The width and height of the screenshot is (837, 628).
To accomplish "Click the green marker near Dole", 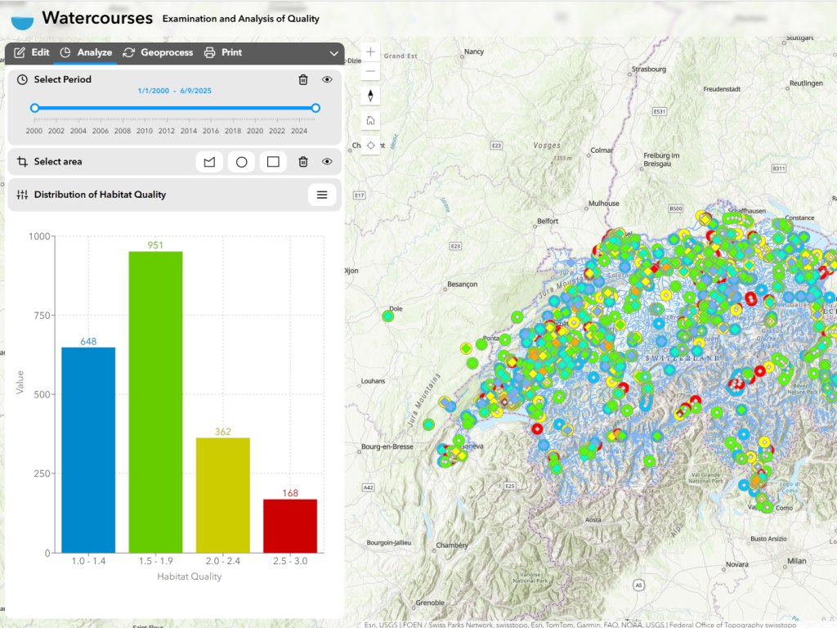I will [388, 316].
